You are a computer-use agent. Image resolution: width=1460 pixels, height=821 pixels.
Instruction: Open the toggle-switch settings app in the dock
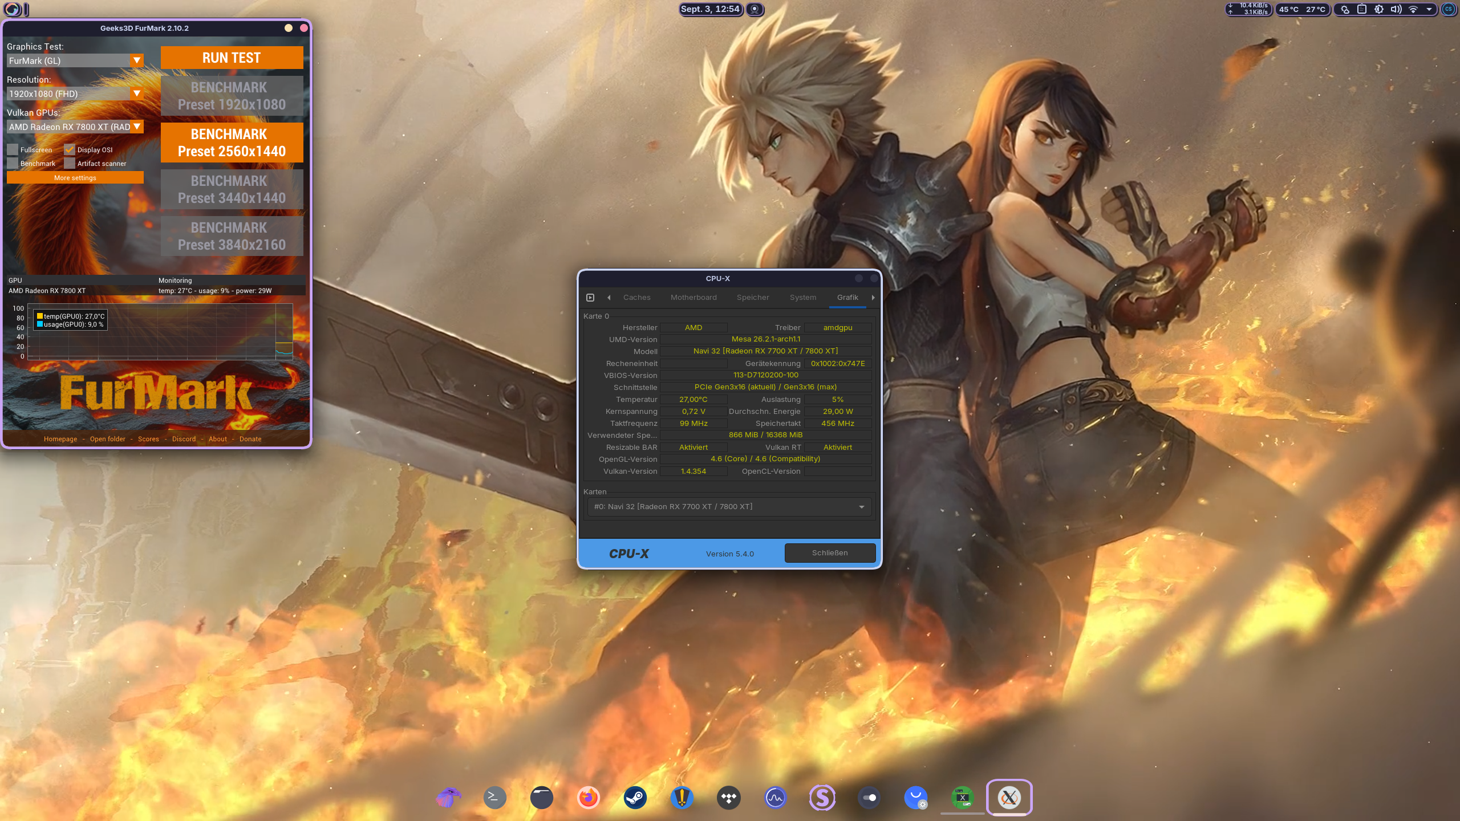[869, 797]
